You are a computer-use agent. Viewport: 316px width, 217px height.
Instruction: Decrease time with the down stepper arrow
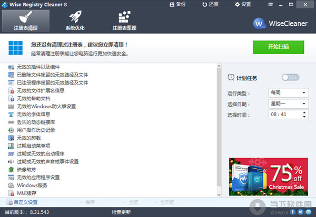tap(304, 117)
